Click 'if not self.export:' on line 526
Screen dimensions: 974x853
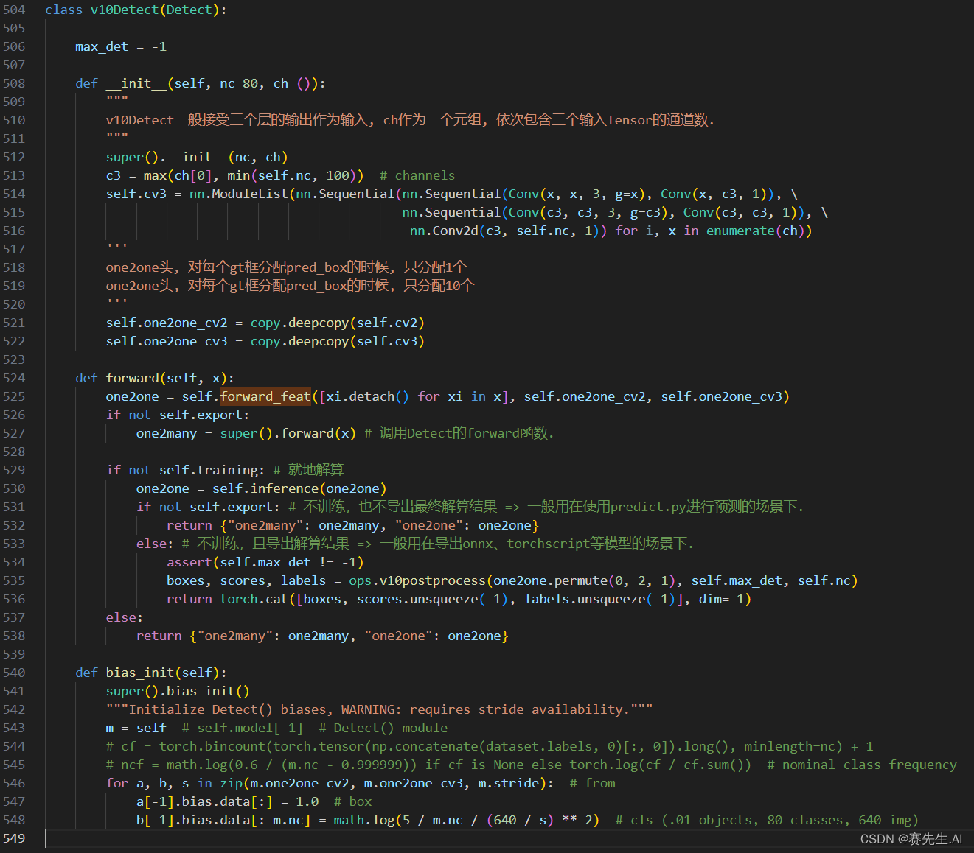(x=178, y=415)
